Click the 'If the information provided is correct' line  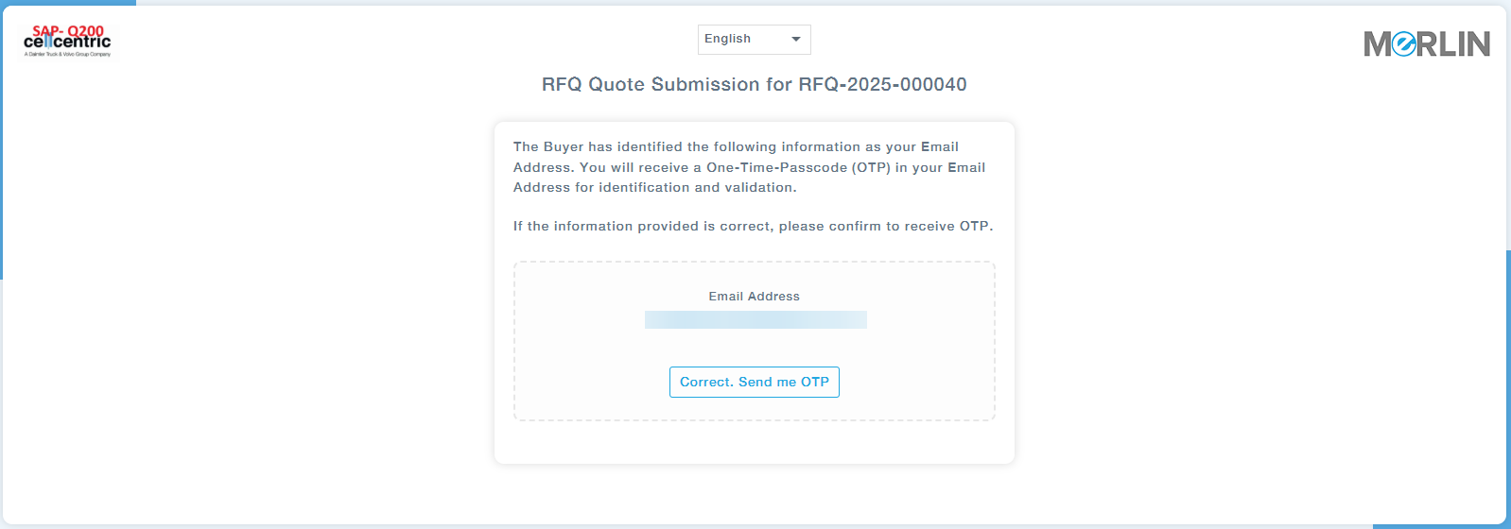click(x=753, y=227)
